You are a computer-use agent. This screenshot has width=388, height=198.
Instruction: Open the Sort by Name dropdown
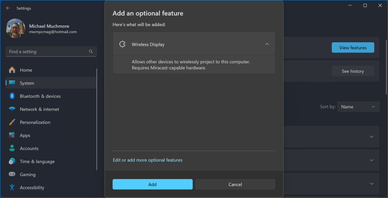click(x=358, y=107)
